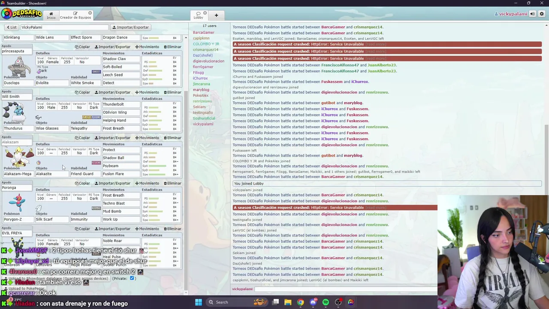
Task: Move Porygon-Z using Movimiento
Action: pyautogui.click(x=147, y=183)
